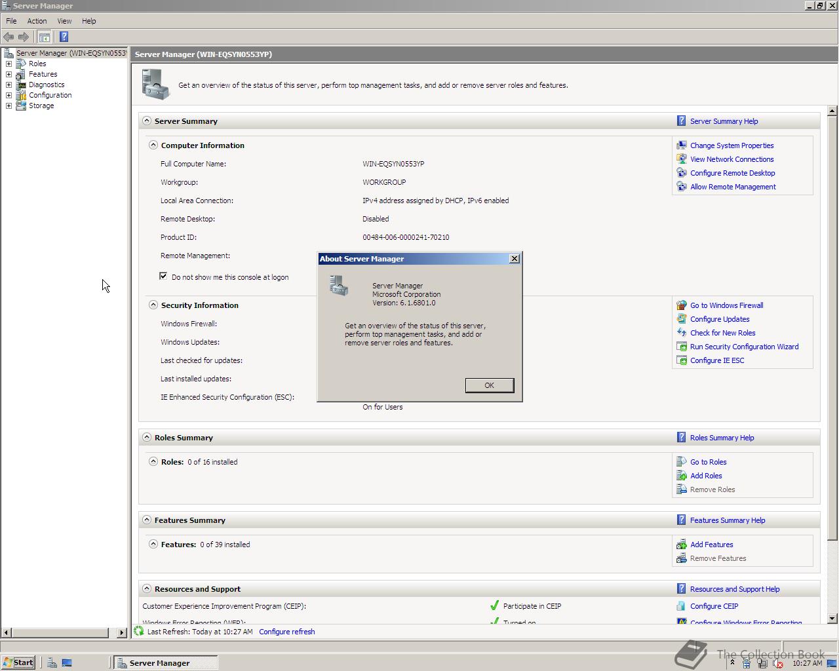Click Configure Remote Desktop icon

682,173
